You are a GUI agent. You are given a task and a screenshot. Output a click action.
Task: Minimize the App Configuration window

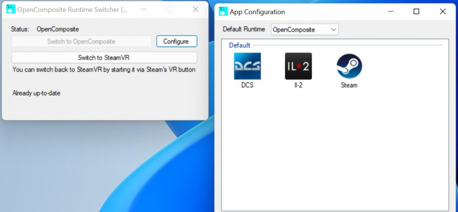[x=391, y=11]
